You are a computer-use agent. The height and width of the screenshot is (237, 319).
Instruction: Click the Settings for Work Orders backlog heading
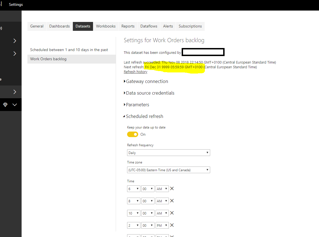[x=164, y=40]
